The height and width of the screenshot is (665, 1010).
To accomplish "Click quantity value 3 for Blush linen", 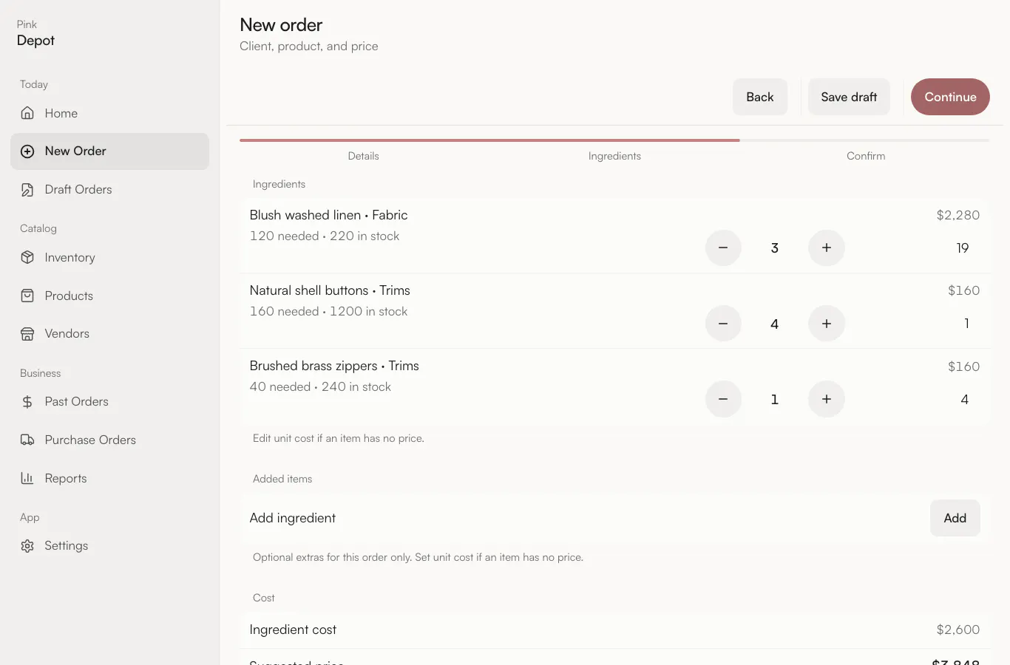I will click(x=775, y=248).
